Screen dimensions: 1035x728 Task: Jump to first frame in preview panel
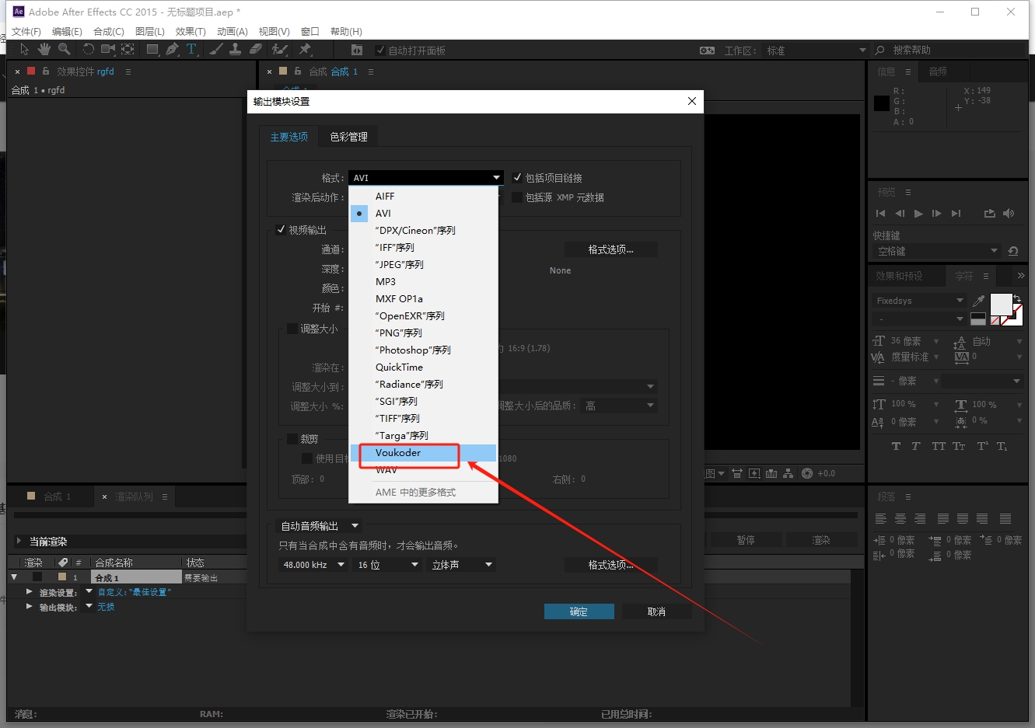pos(880,213)
